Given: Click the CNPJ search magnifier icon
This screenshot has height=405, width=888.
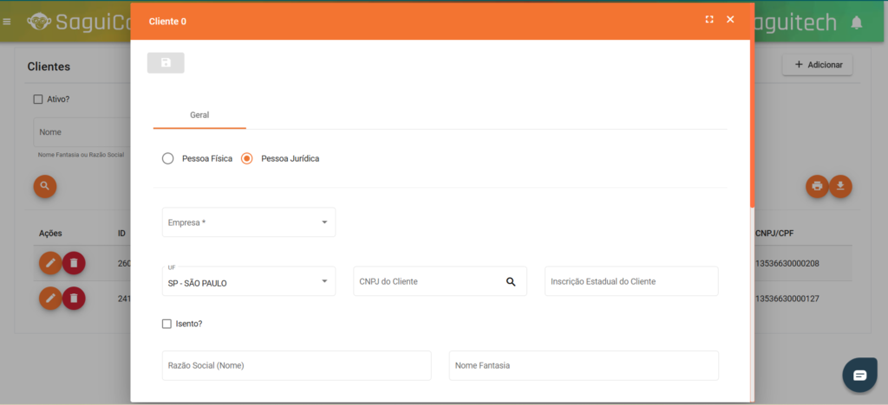Looking at the screenshot, I should pos(511,281).
